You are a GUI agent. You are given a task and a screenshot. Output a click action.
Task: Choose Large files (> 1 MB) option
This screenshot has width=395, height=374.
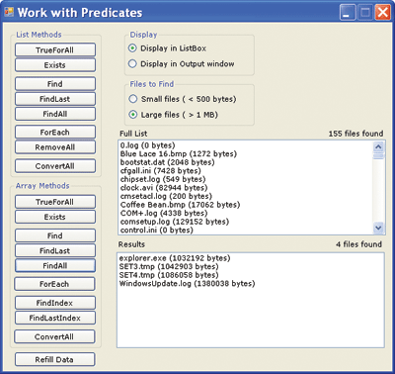173,115
